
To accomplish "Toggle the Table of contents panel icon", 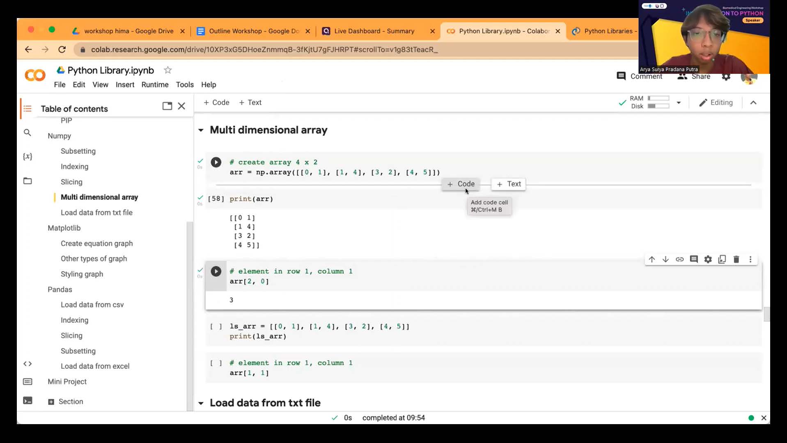I will pos(28,109).
